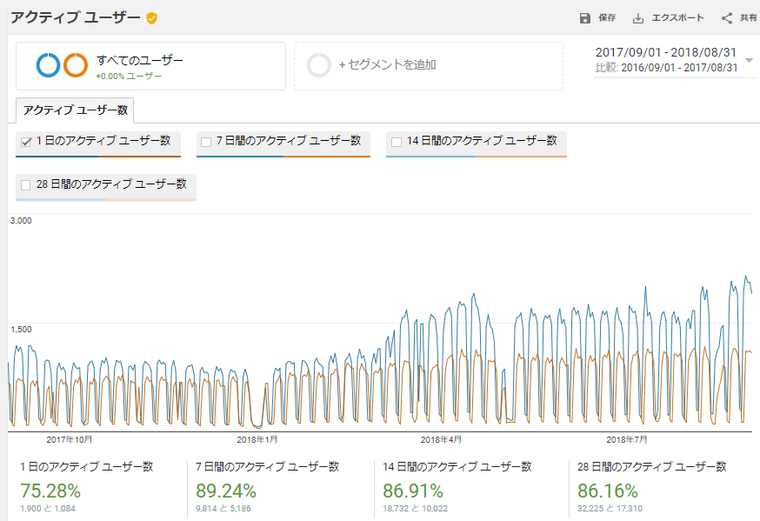Click the export download icon

[637, 18]
